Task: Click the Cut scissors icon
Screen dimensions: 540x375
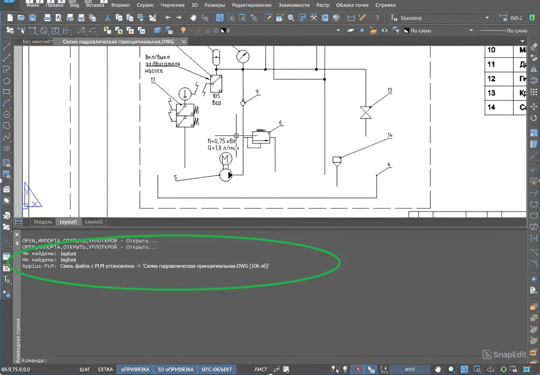Action: pos(107,18)
